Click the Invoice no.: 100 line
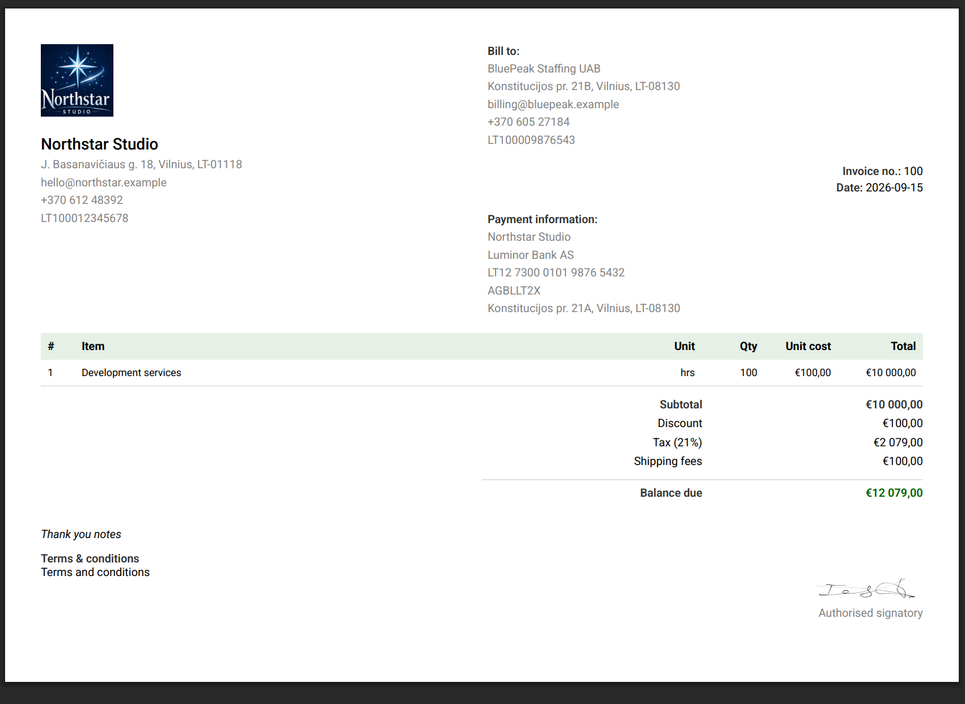This screenshot has height=704, width=965. coord(882,171)
